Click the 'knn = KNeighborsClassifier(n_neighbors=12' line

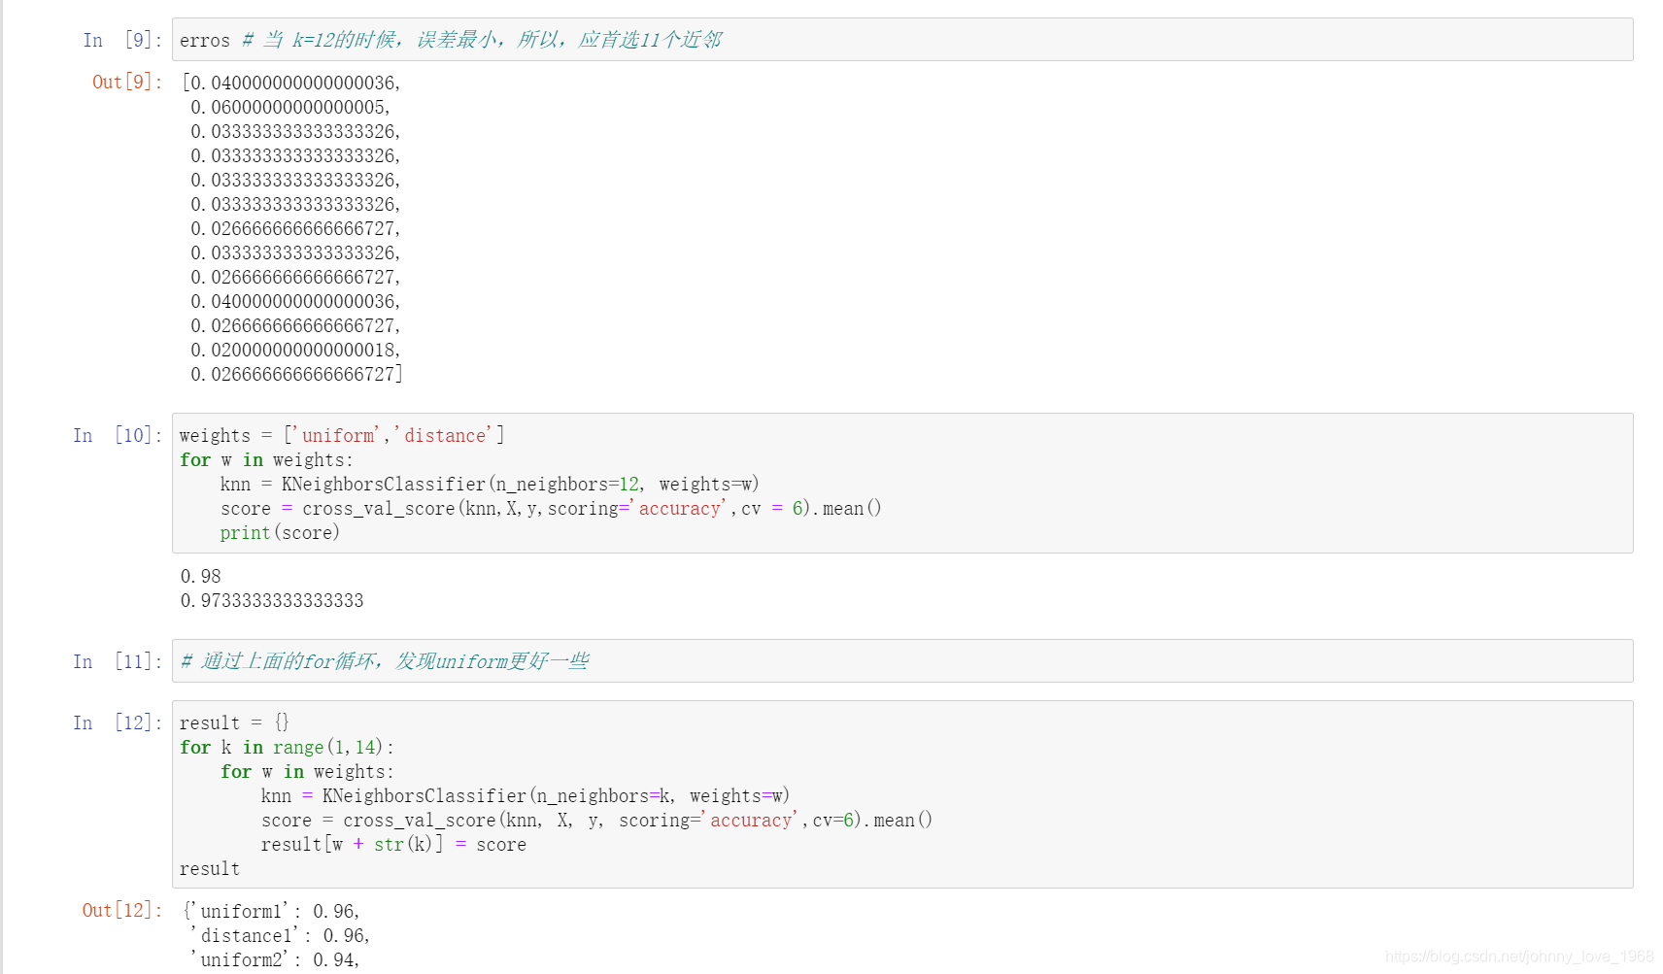click(x=490, y=485)
